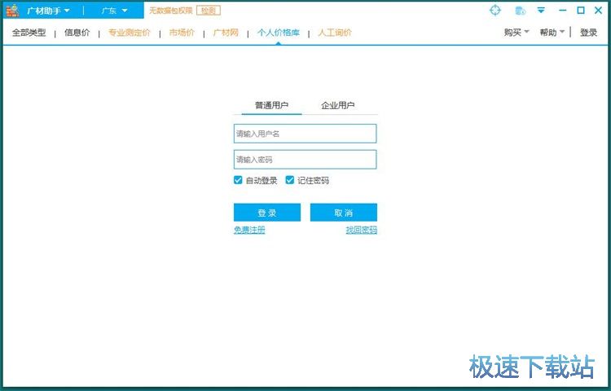Switch to the 企业用户 tab
The image size is (611, 391).
pyautogui.click(x=338, y=105)
